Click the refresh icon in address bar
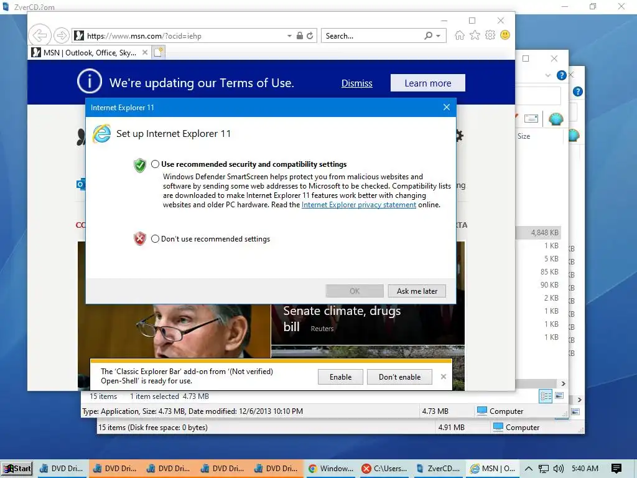This screenshot has width=637, height=478. click(x=310, y=35)
